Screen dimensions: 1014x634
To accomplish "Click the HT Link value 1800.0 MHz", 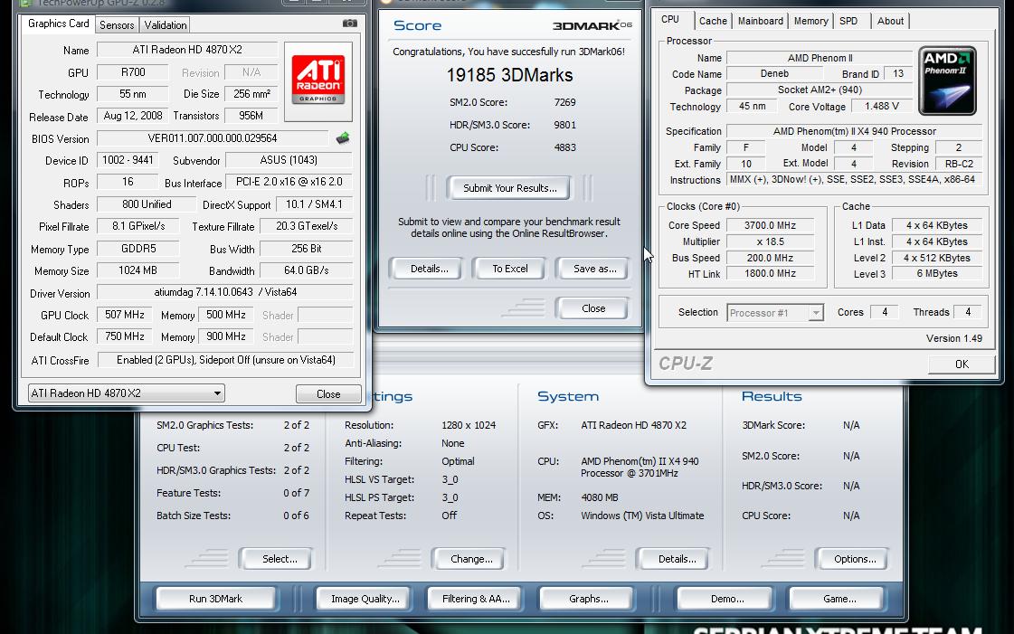I will coord(770,273).
